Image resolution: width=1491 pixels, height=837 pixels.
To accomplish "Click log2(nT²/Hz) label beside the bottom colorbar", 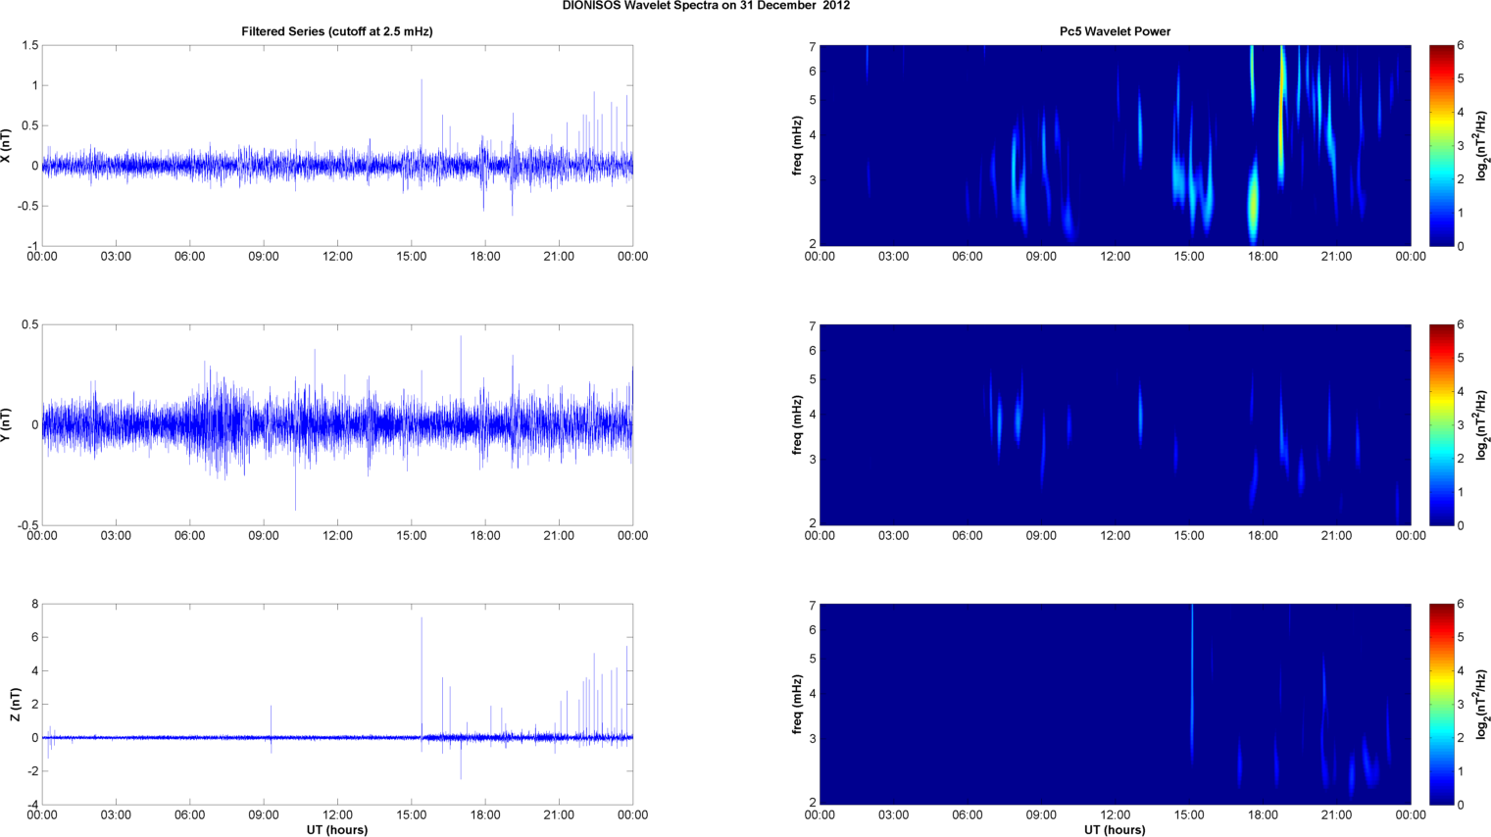I will (1483, 704).
